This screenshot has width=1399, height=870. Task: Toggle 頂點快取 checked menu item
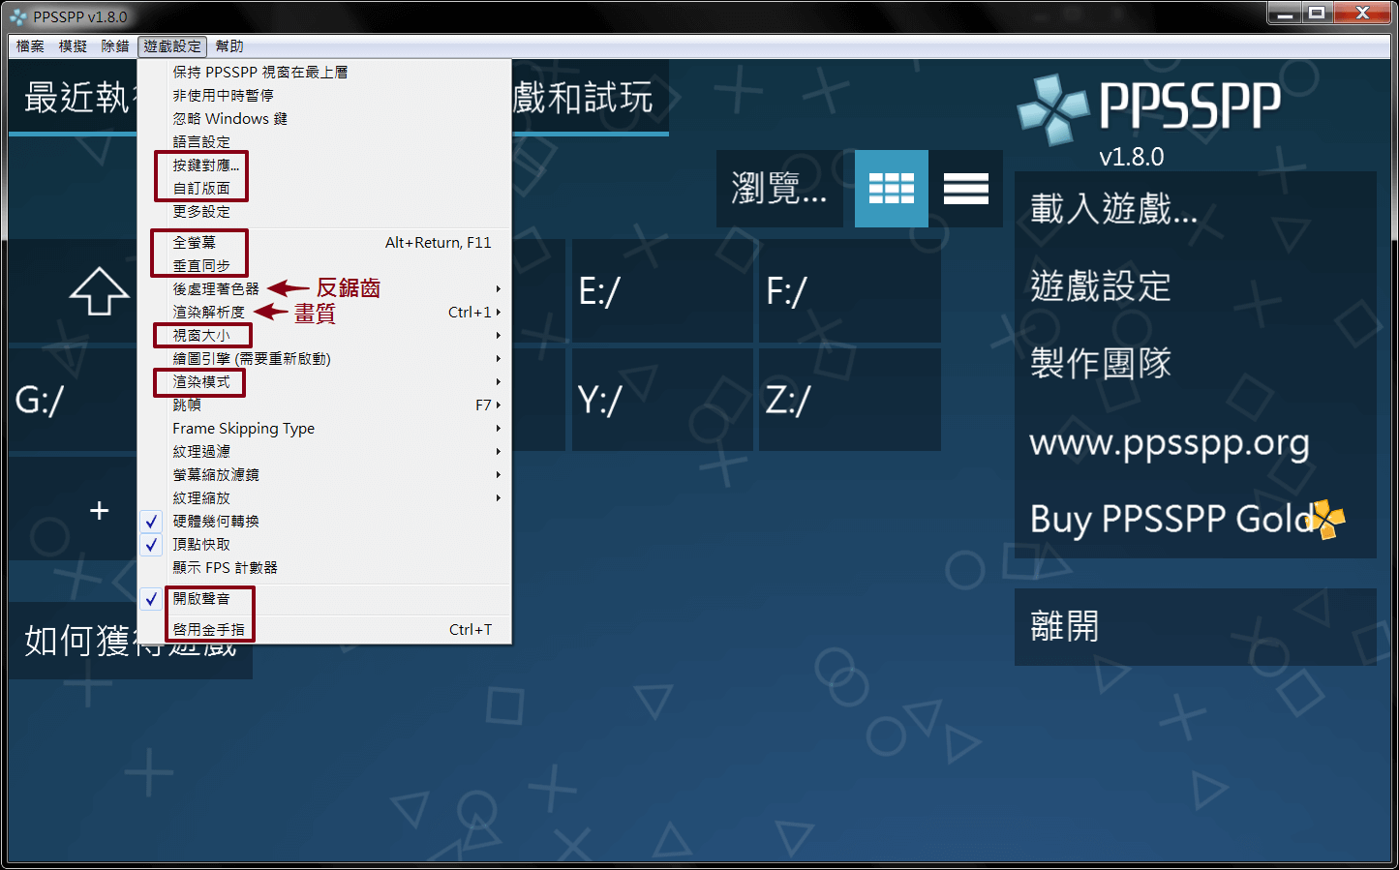tap(323, 545)
